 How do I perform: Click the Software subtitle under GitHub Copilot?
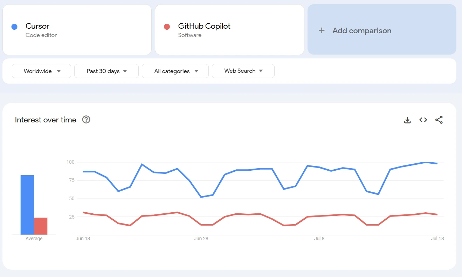pos(189,35)
